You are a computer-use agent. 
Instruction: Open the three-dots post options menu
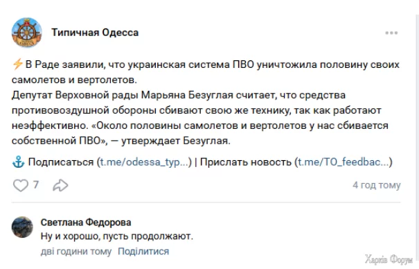tap(391, 33)
